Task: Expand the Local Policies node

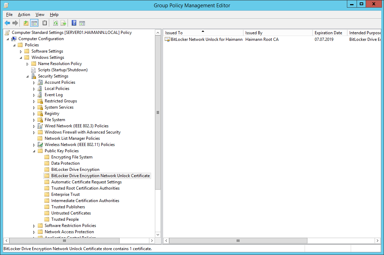Action: 34,89
